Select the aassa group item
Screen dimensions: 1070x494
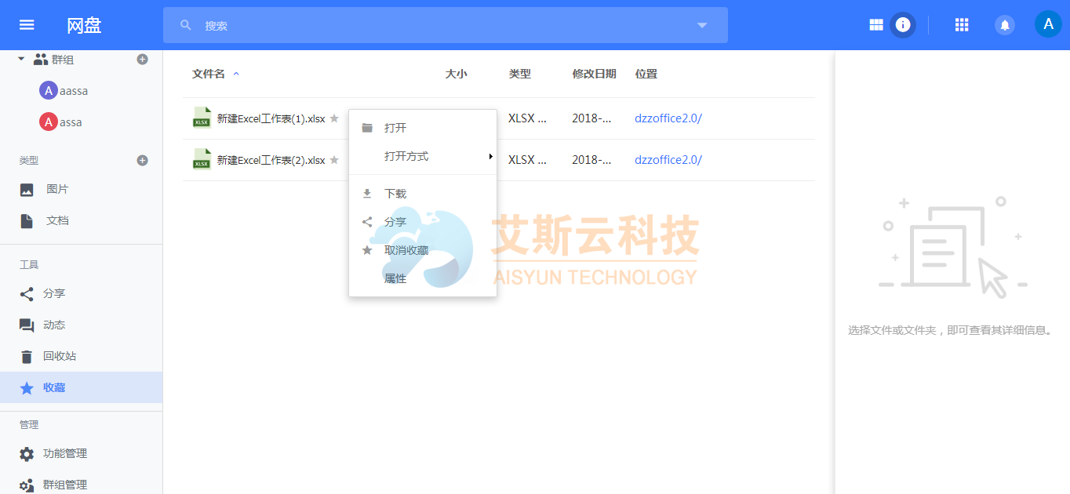tap(74, 91)
